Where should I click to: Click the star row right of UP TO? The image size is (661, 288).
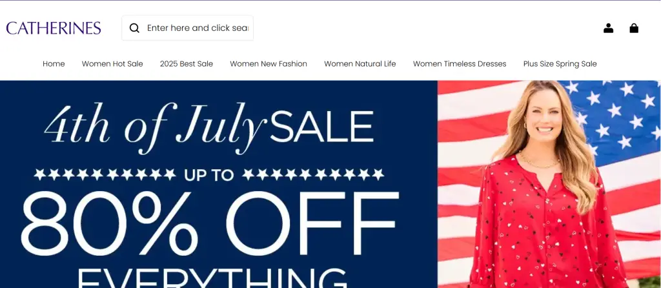pyautogui.click(x=313, y=174)
